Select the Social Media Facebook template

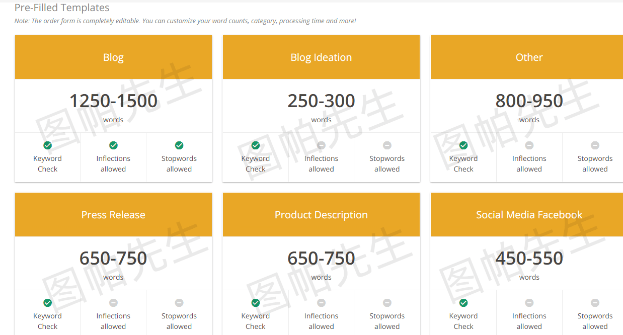529,214
